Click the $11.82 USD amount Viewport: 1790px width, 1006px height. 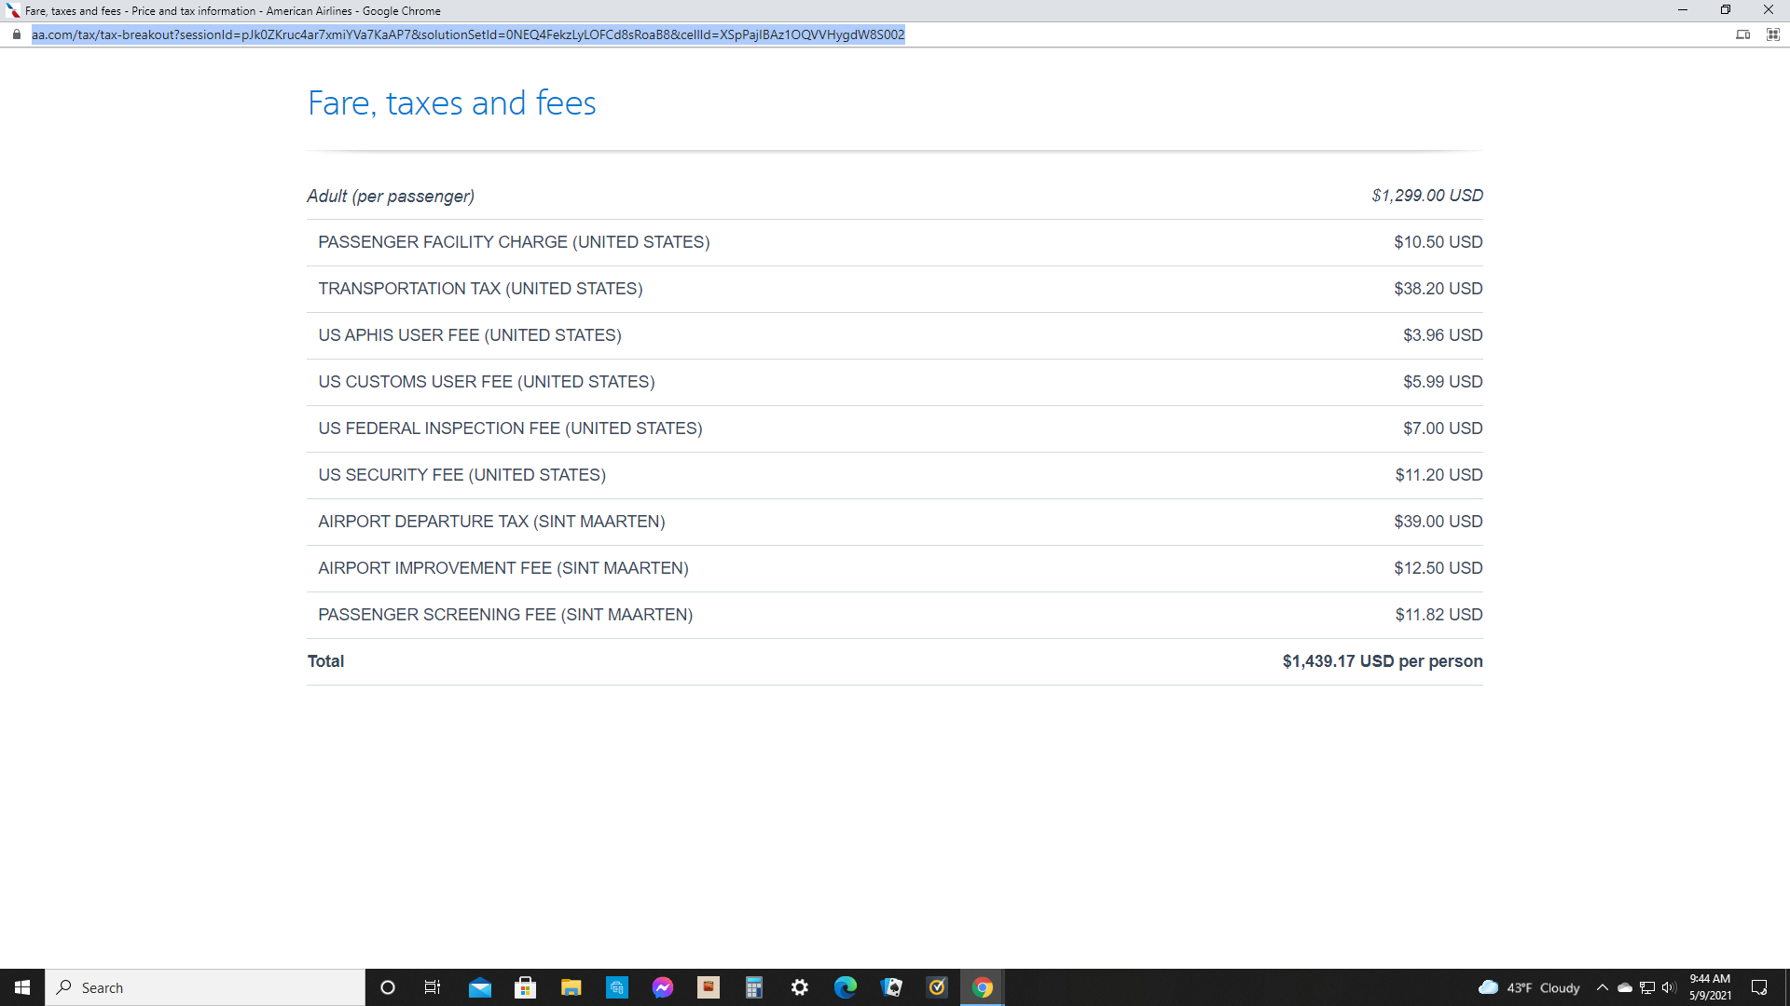pos(1439,615)
